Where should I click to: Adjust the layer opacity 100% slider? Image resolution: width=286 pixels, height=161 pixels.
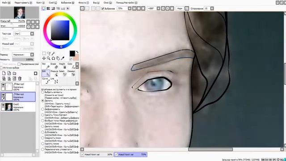[x=23, y=59]
